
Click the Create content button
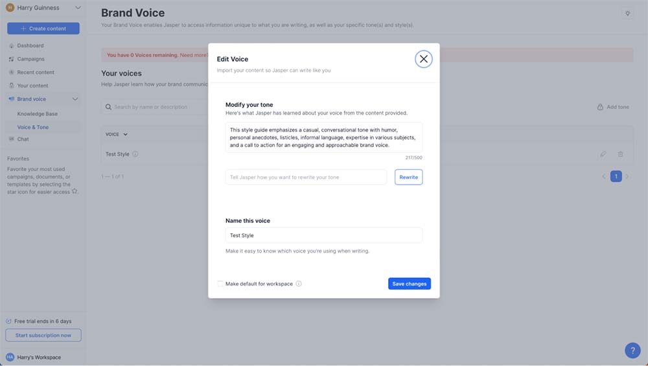coord(43,29)
